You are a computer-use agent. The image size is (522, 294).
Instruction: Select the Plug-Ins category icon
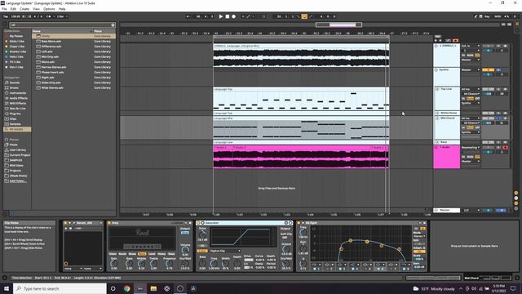7,114
